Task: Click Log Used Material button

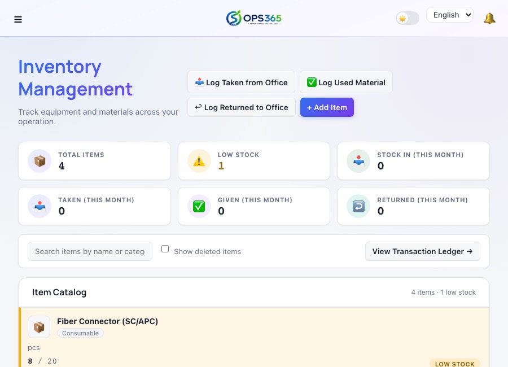Action: (346, 82)
